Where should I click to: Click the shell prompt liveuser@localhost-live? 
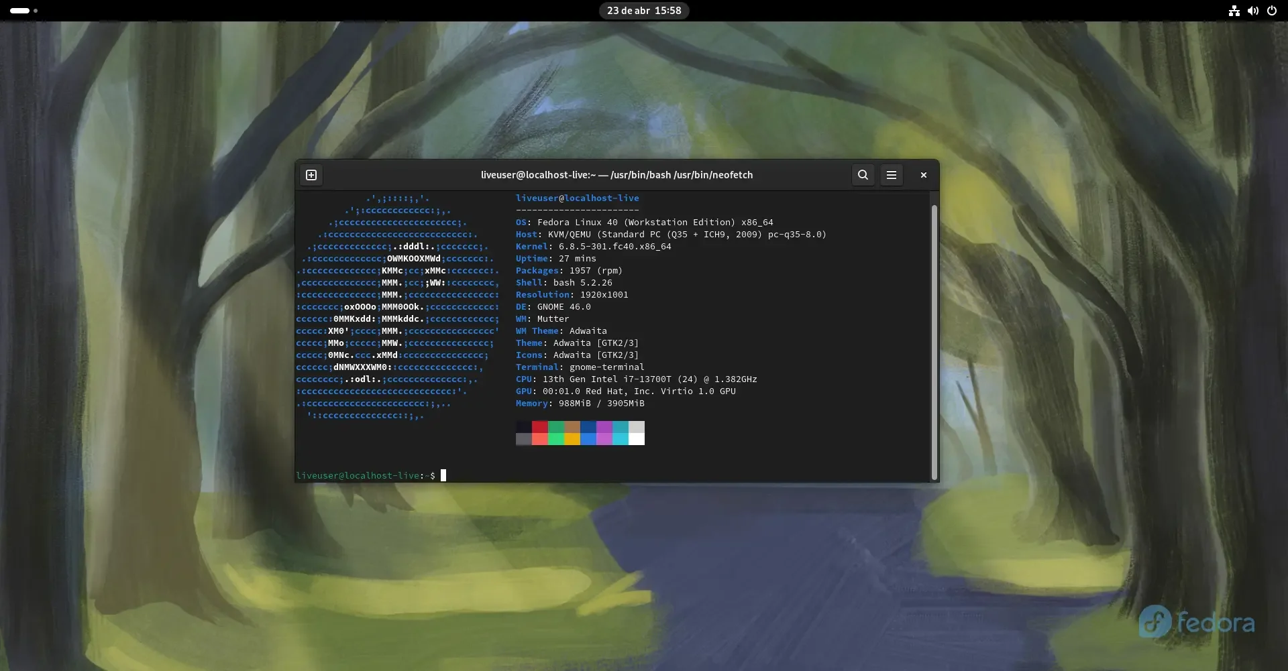tap(365, 476)
